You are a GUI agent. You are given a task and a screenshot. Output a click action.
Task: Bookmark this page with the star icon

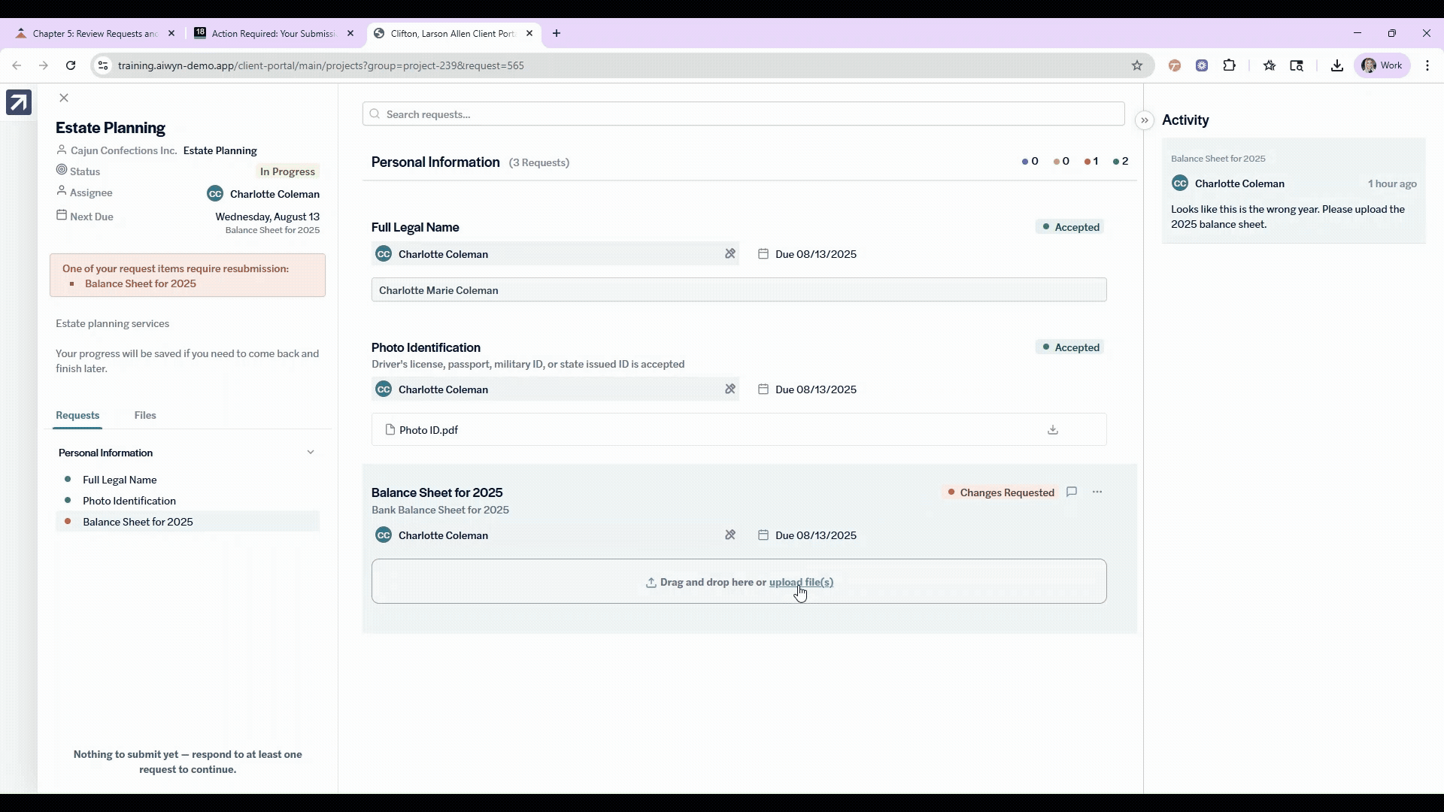1137,65
